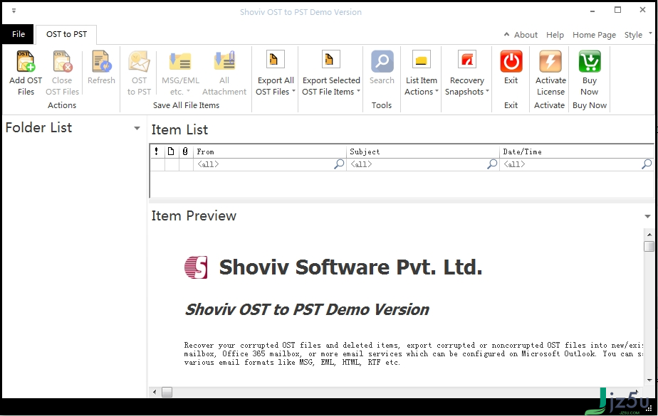The image size is (658, 416).
Task: Click the Search magnifier tool icon
Action: 382,61
